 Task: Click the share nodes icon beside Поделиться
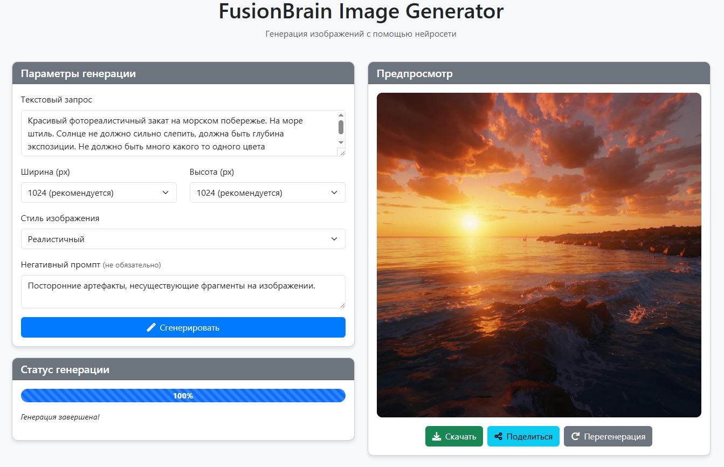pos(498,436)
